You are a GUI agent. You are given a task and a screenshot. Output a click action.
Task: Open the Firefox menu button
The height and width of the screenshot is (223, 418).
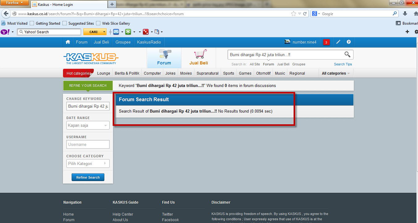(15, 3)
